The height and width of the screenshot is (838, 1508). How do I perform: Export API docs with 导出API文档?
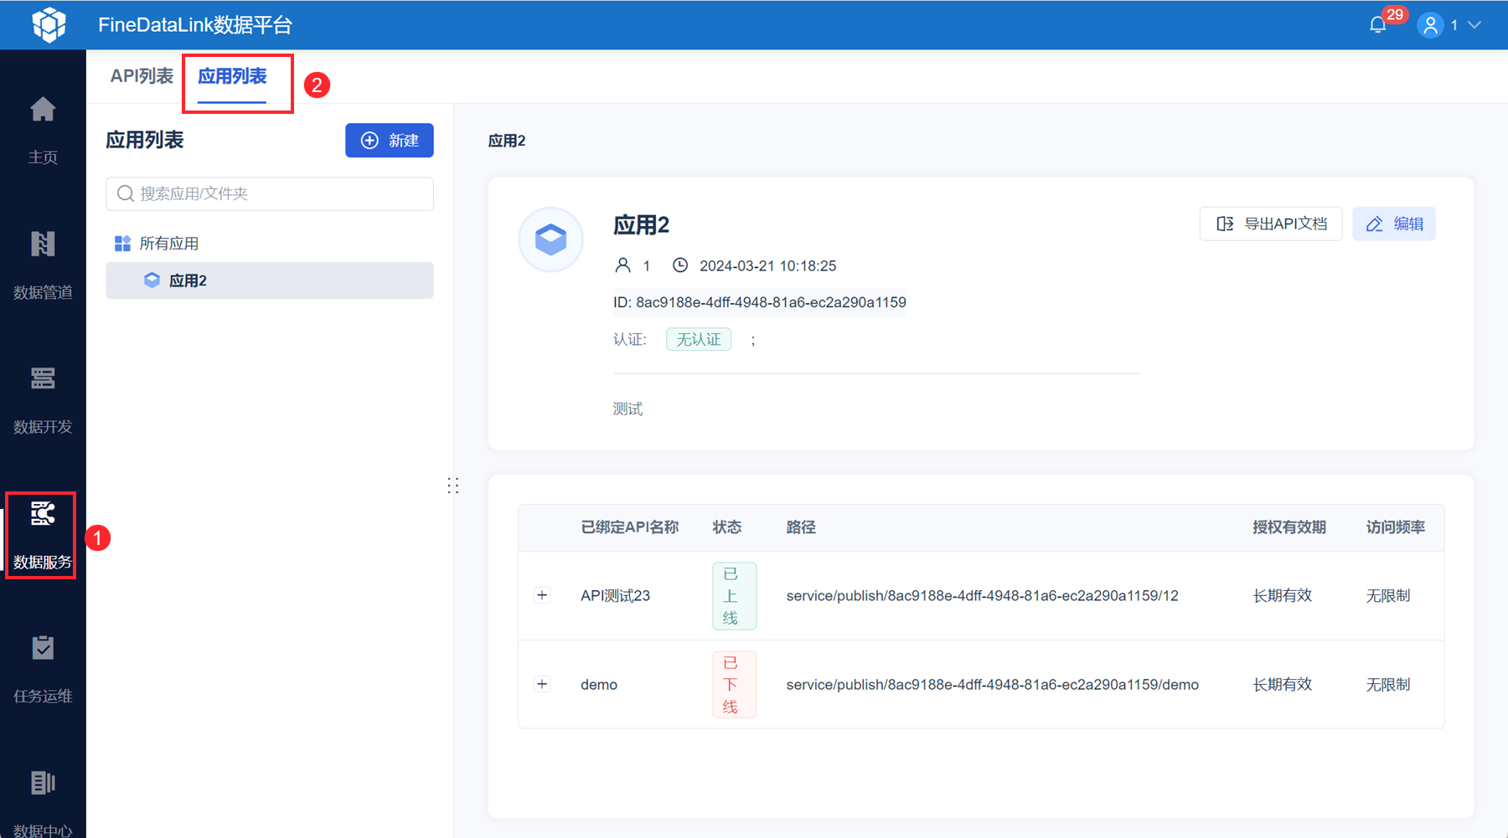coord(1271,224)
